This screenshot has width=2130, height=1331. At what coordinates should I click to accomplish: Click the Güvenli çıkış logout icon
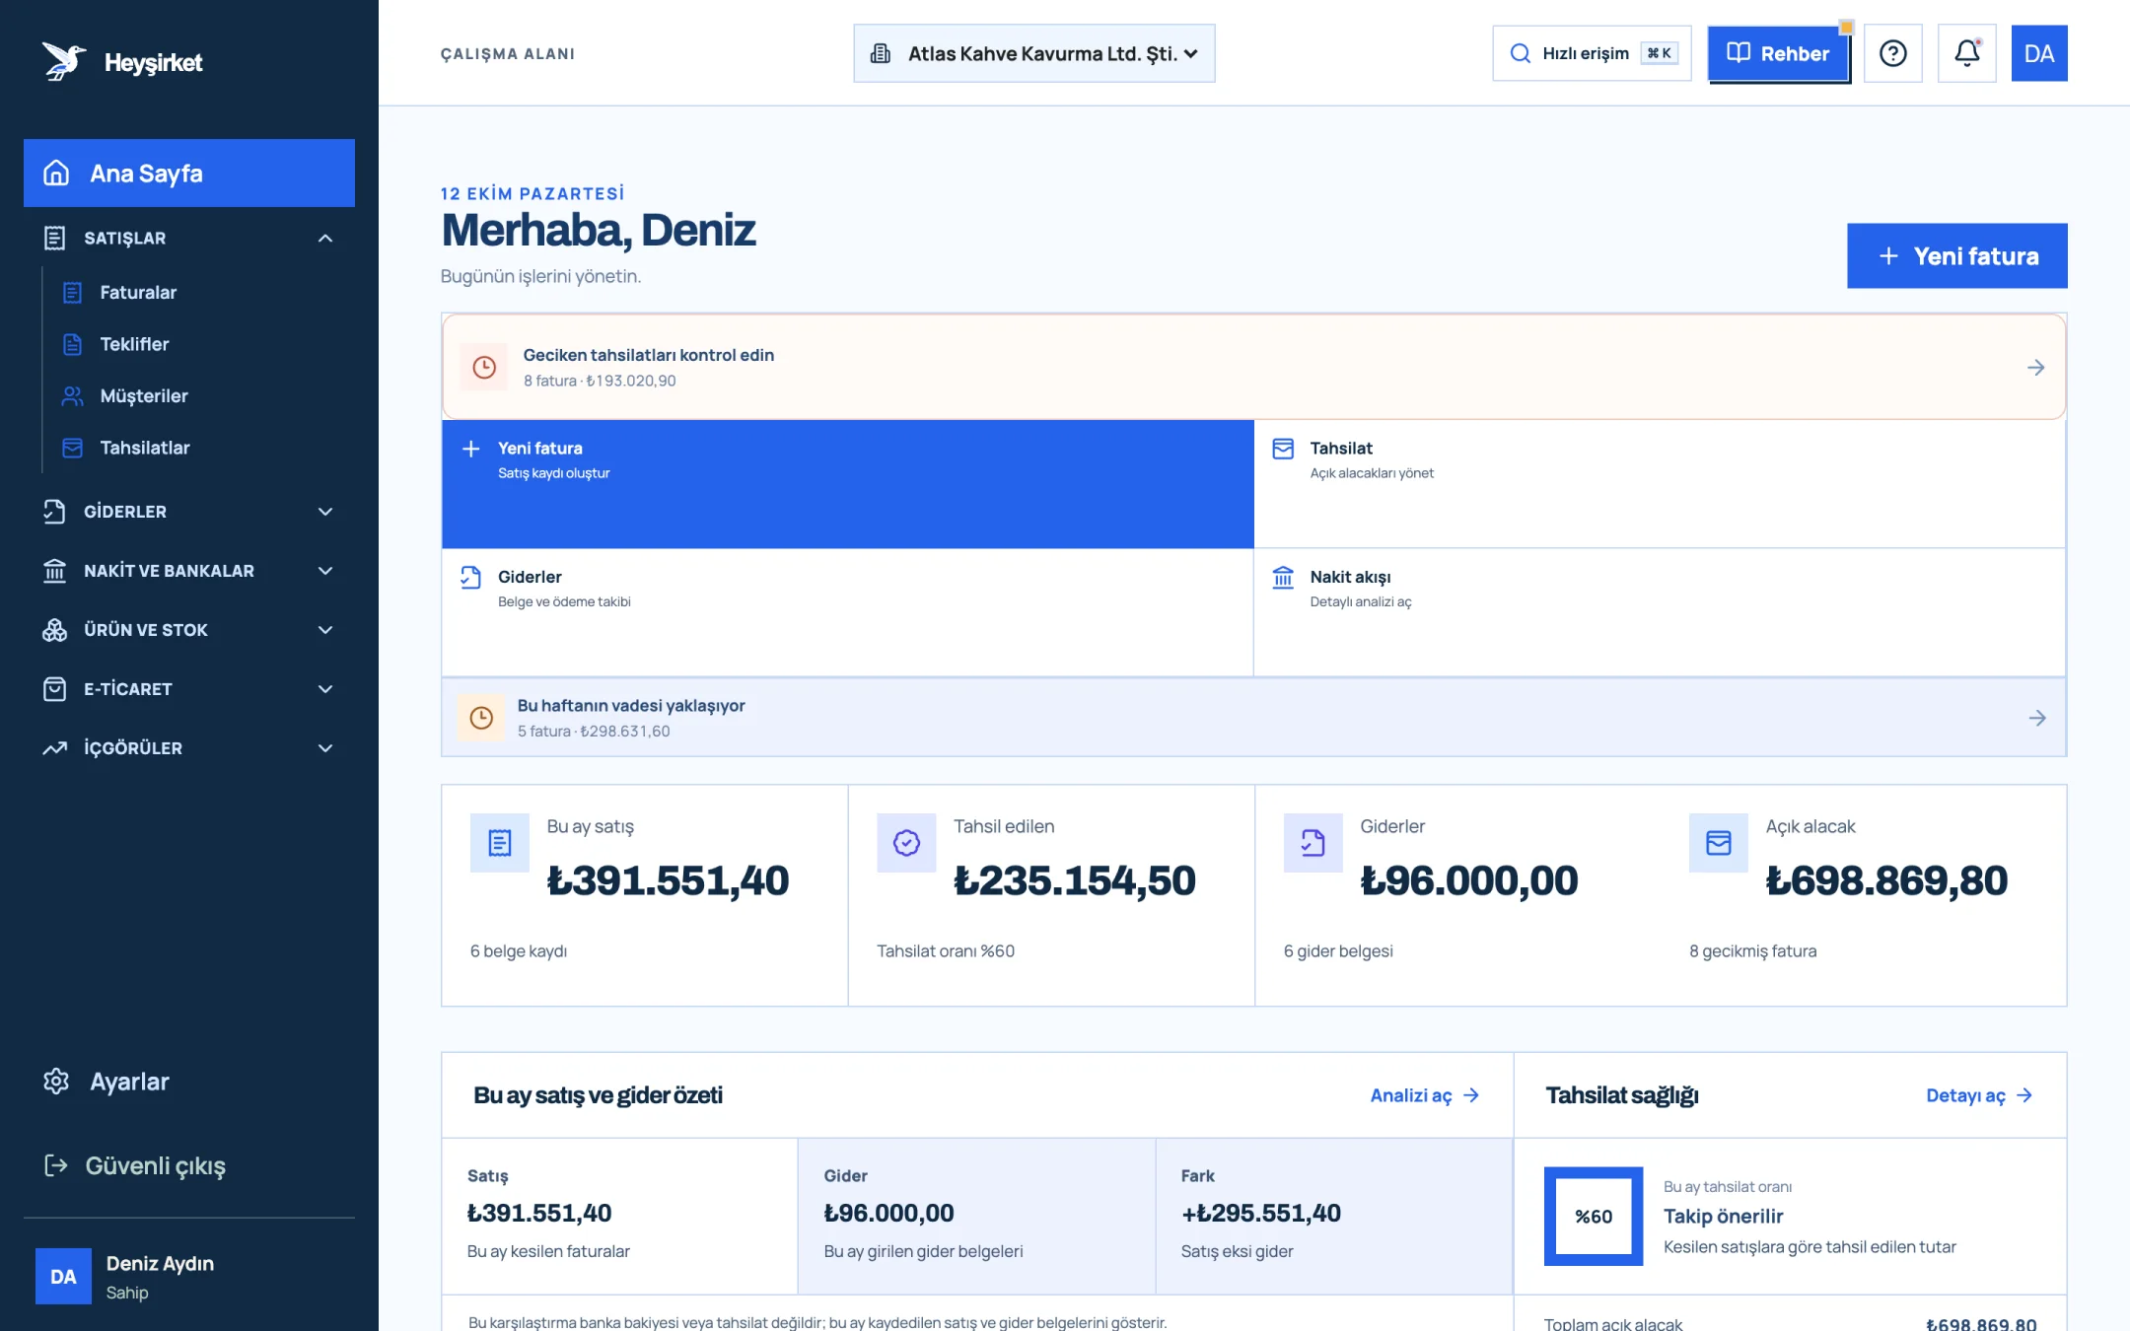[56, 1165]
